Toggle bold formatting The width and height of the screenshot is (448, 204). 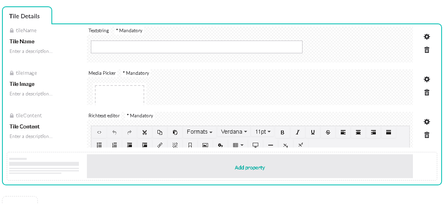pyautogui.click(x=283, y=132)
